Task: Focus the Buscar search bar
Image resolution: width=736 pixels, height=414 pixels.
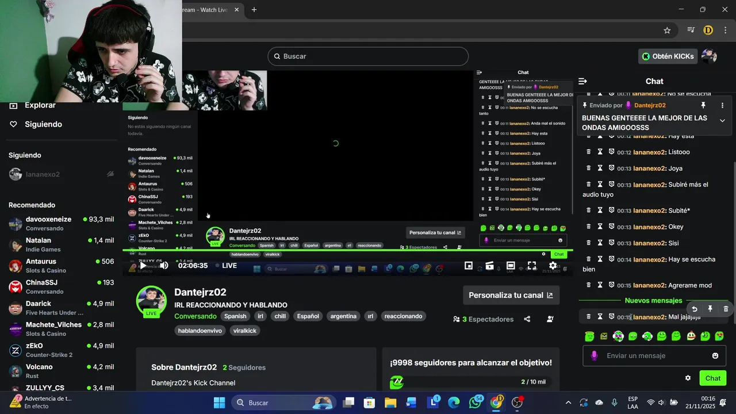Action: point(368,56)
